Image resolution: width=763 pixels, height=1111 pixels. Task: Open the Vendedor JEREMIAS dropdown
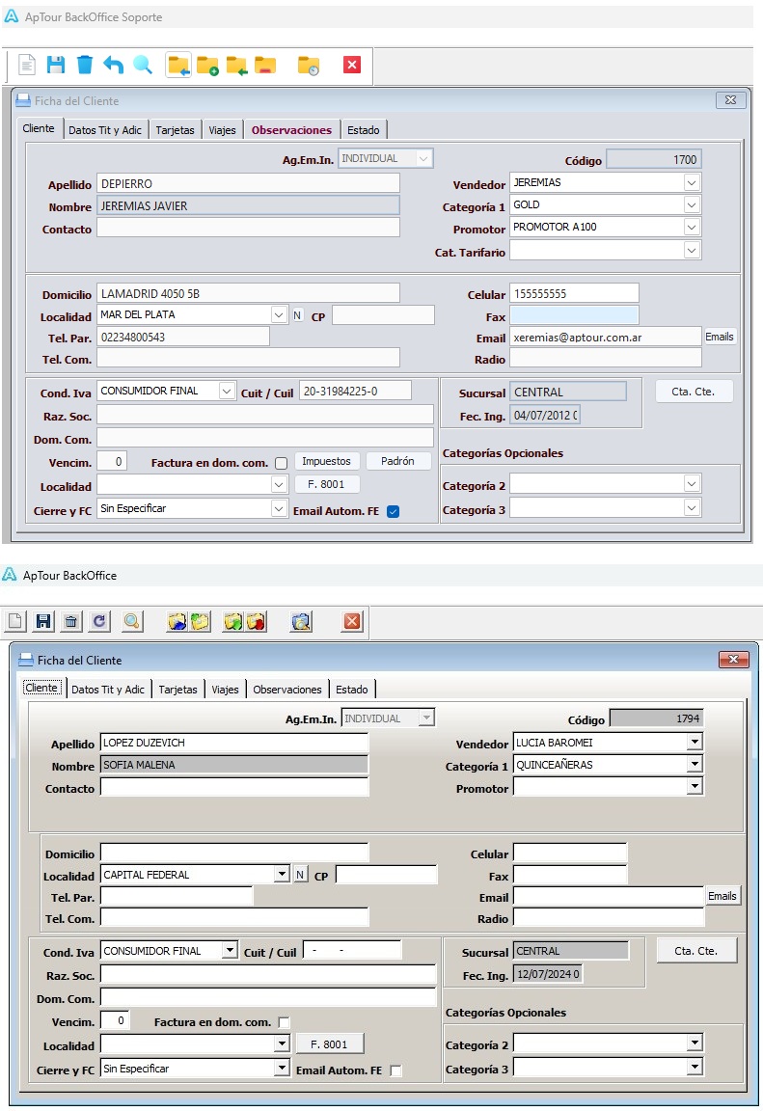[692, 183]
